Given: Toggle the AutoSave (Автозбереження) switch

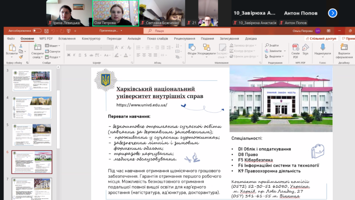Looking at the screenshot, I should (36, 31).
